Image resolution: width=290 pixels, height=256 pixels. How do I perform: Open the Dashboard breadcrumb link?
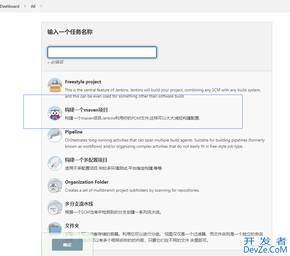(x=9, y=6)
